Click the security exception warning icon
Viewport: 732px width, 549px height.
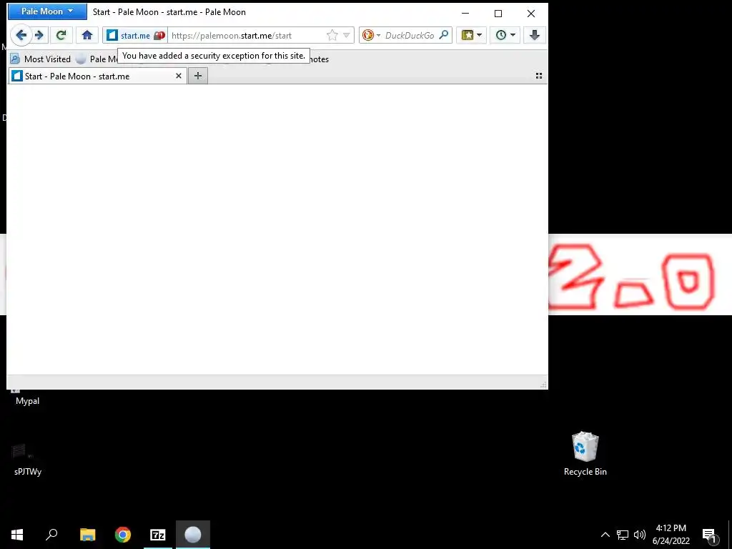pyautogui.click(x=159, y=36)
